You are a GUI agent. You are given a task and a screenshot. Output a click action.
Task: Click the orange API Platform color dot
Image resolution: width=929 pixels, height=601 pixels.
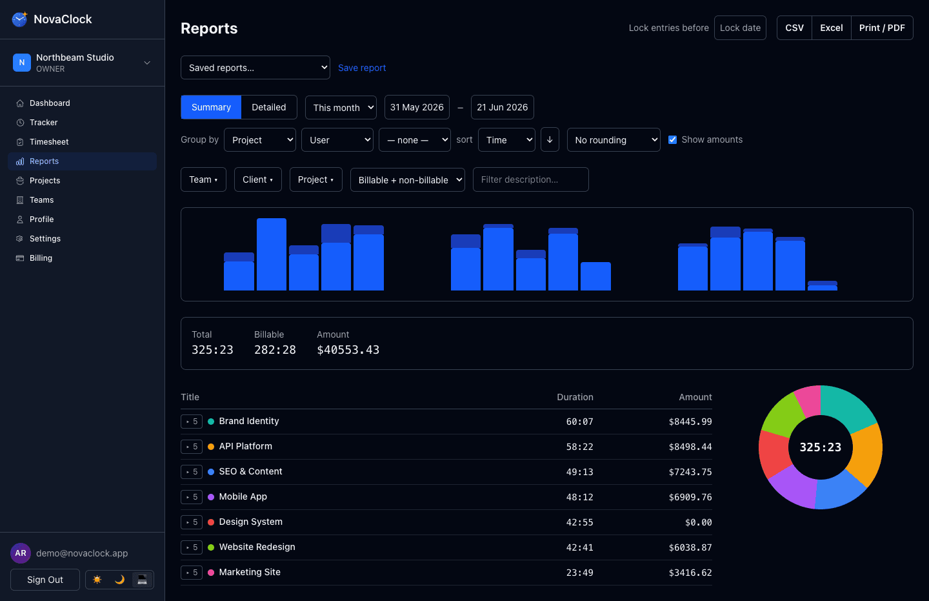[x=211, y=447]
